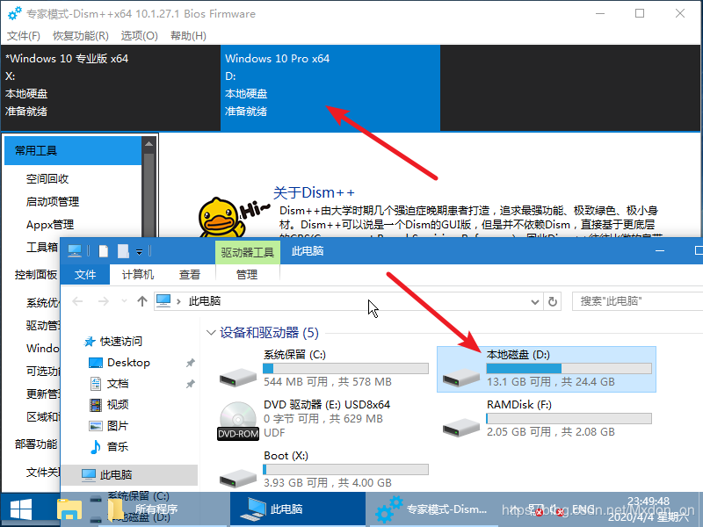Open the 视频 folder from the sidebar

[x=116, y=404]
